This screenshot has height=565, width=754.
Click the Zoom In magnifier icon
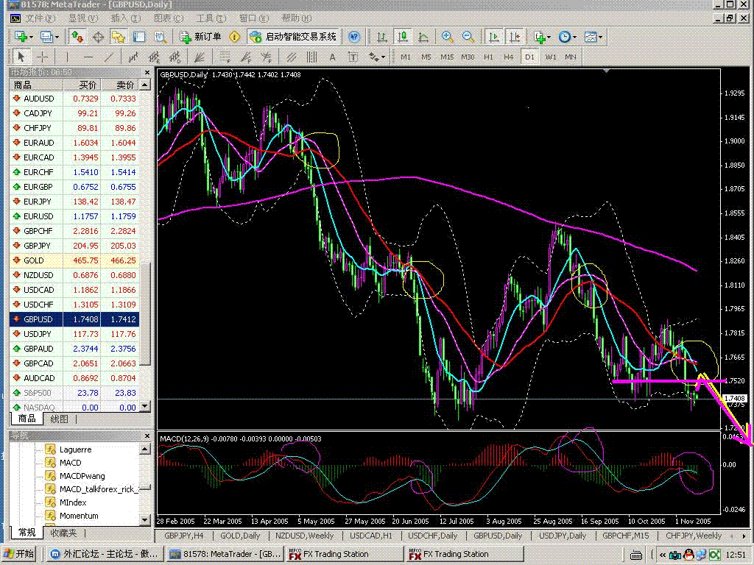pyautogui.click(x=447, y=36)
